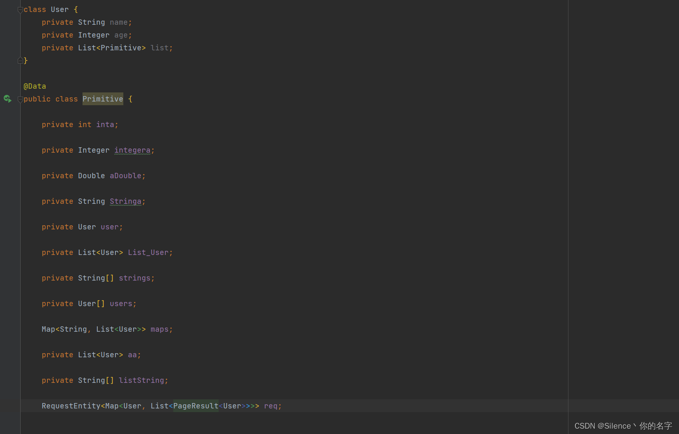Click 'List<Primitive>' type in User class
679x434 pixels.
112,48
